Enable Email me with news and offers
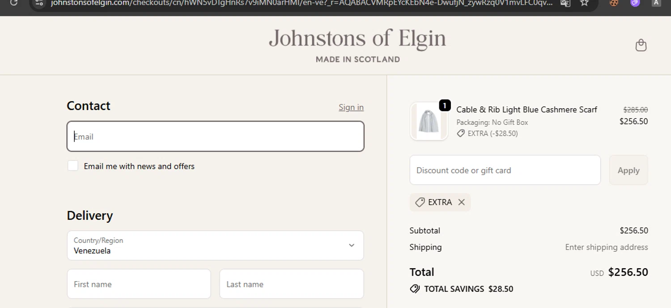 [x=73, y=166]
